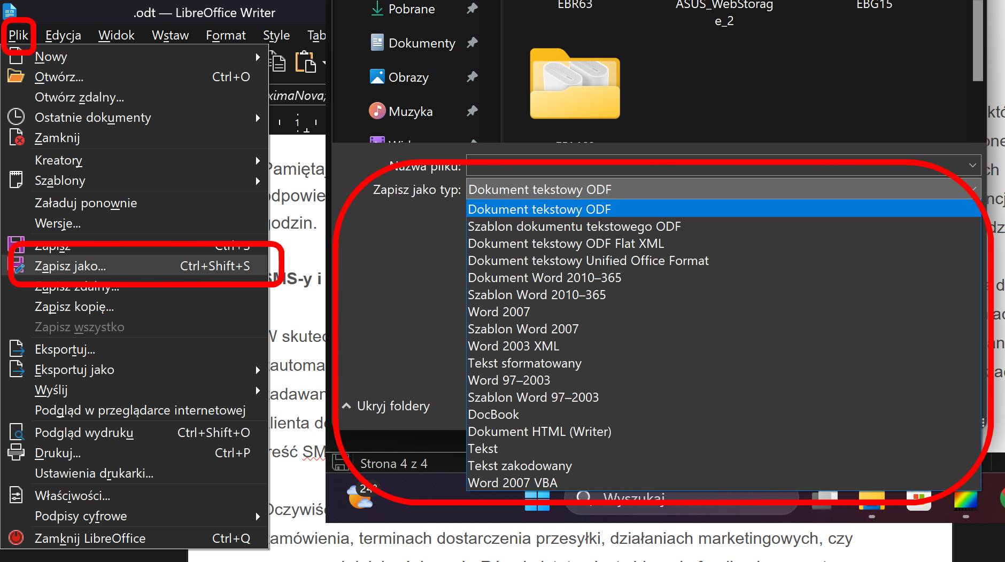
Task: Click the Właściwości properties icon
Action: click(16, 495)
